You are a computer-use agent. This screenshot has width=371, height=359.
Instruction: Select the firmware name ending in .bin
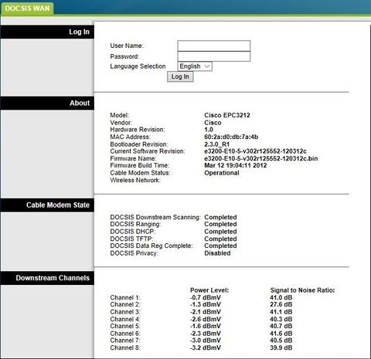(x=260, y=158)
